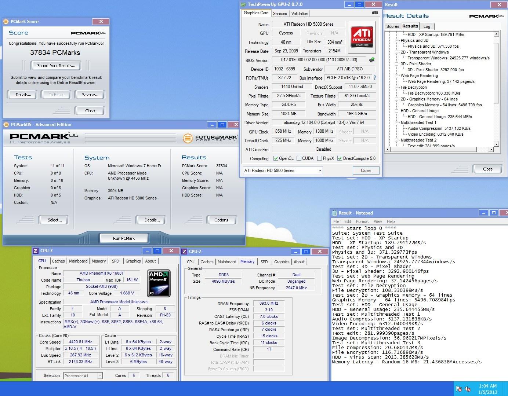The image size is (508, 396).
Task: Click the Result tree horizontal scroll right arrow
Action: click(x=491, y=149)
